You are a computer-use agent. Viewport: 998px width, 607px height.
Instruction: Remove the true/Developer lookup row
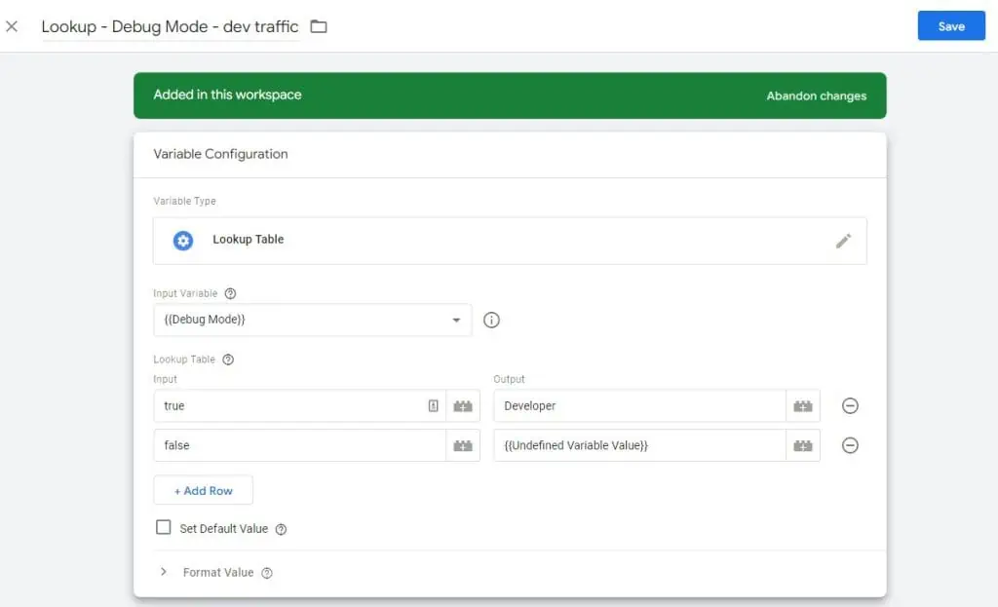(850, 405)
